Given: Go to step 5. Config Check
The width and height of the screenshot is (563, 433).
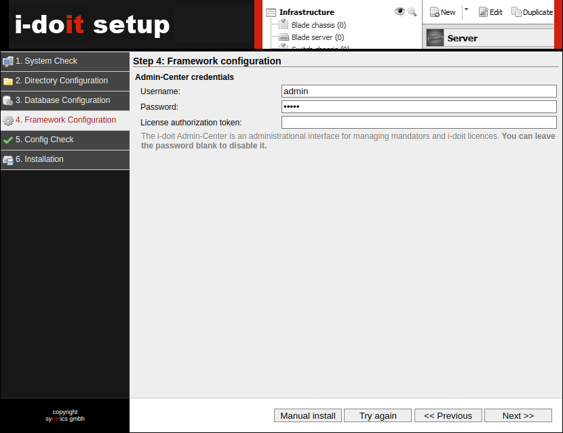Looking at the screenshot, I should 49,140.
